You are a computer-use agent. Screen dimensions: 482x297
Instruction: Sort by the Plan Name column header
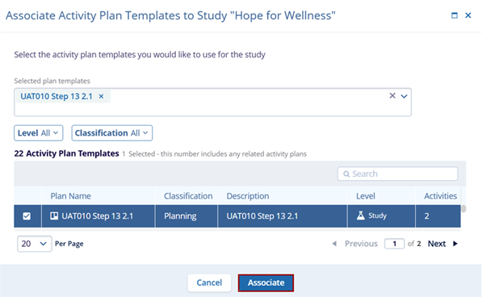click(71, 196)
